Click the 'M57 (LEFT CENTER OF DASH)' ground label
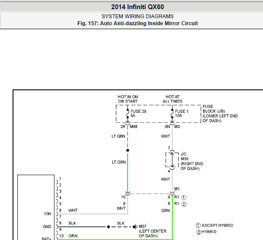 [x=152, y=231]
